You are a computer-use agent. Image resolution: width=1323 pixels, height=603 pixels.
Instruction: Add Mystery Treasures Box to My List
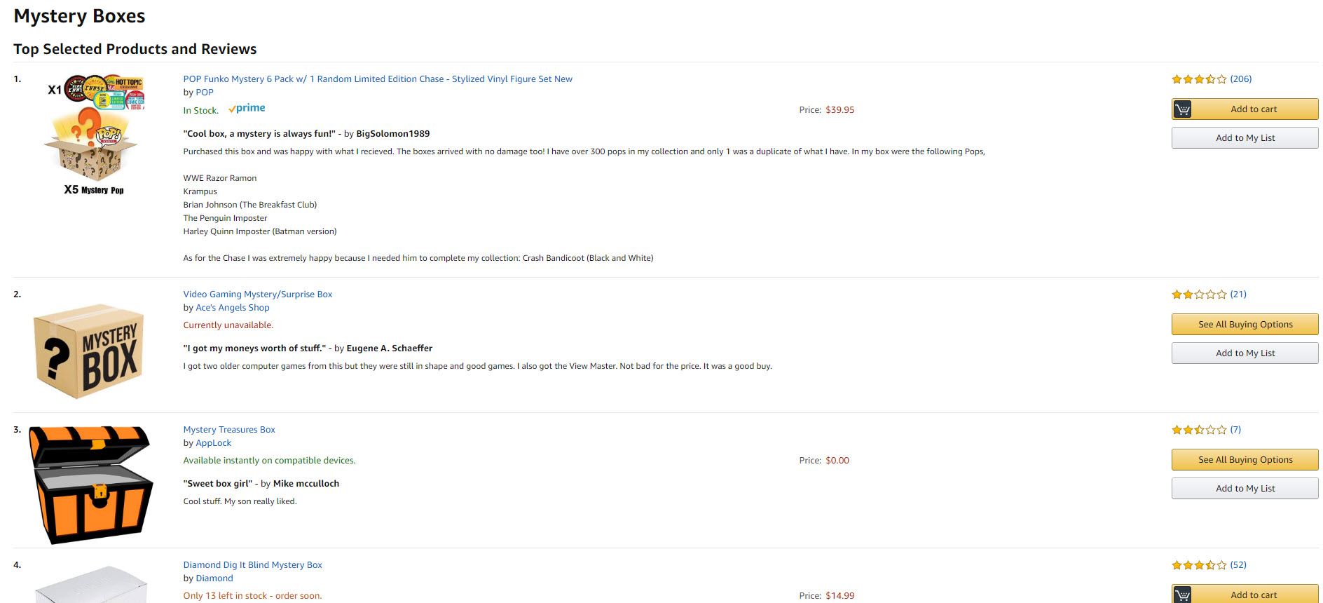1245,489
